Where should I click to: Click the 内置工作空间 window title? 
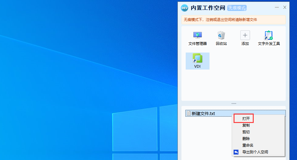208,8
